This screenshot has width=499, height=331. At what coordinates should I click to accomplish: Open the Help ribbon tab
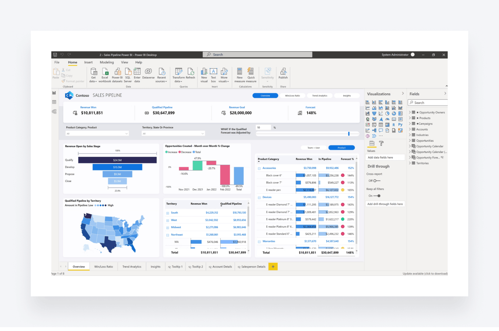coord(139,62)
